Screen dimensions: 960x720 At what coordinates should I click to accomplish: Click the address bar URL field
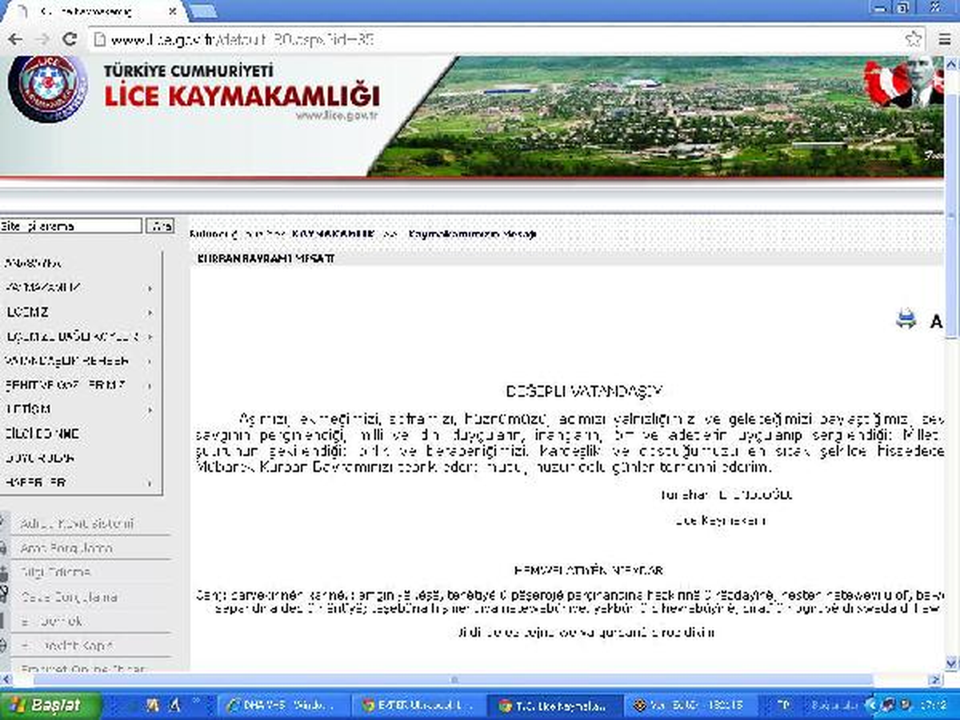496,39
